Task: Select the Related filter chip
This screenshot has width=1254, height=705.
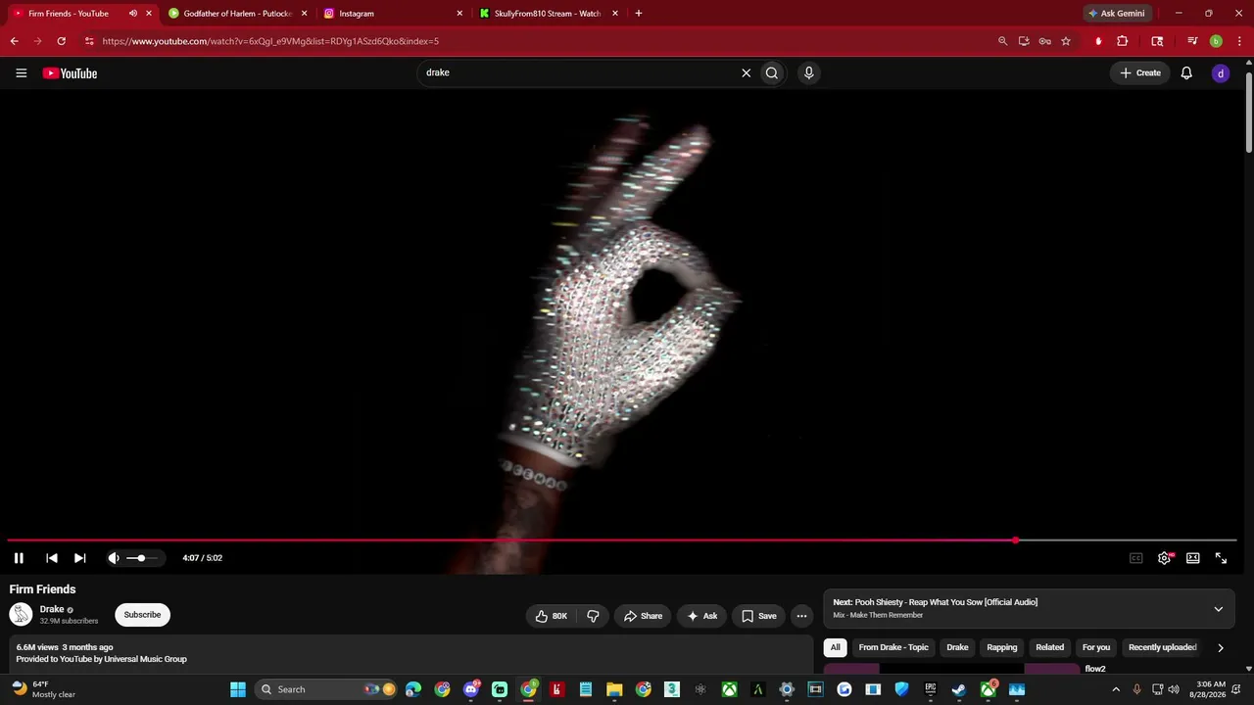Action: point(1049,647)
